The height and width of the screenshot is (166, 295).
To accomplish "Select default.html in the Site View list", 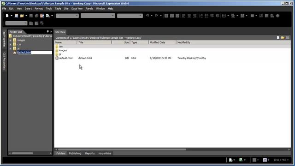I will coord(65,58).
